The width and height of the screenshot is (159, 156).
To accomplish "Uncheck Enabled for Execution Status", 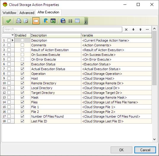I will [22, 64].
